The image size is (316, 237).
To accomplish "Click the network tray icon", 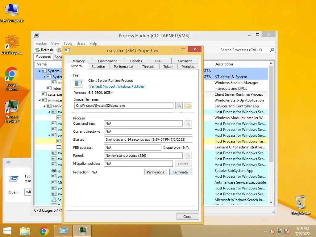I will 279,231.
